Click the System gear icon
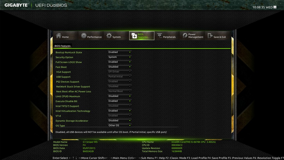 coord(109,36)
